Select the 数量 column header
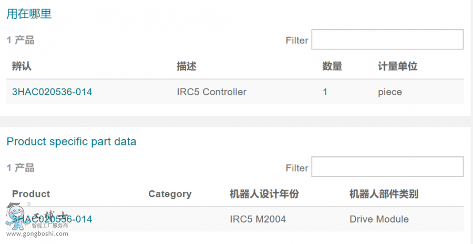The image size is (473, 244). 332,66
